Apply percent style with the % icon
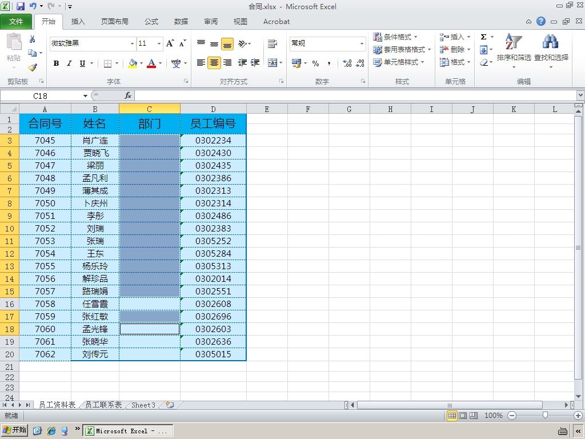Image resolution: width=585 pixels, height=439 pixels. pos(315,63)
